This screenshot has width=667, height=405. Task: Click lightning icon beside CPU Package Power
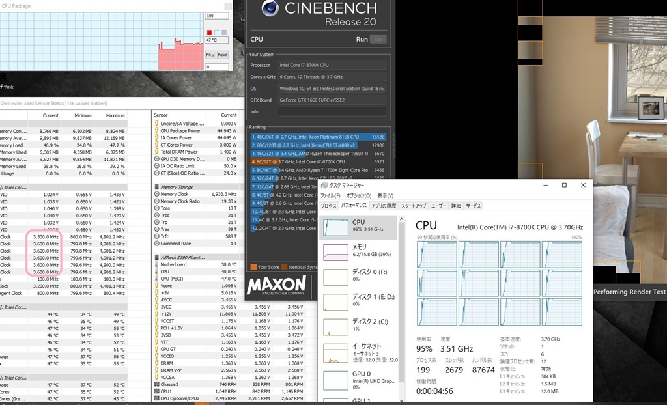click(x=156, y=131)
